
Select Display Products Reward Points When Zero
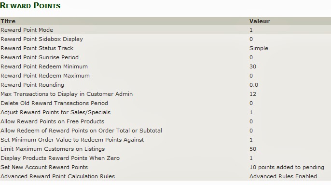click(x=165, y=158)
